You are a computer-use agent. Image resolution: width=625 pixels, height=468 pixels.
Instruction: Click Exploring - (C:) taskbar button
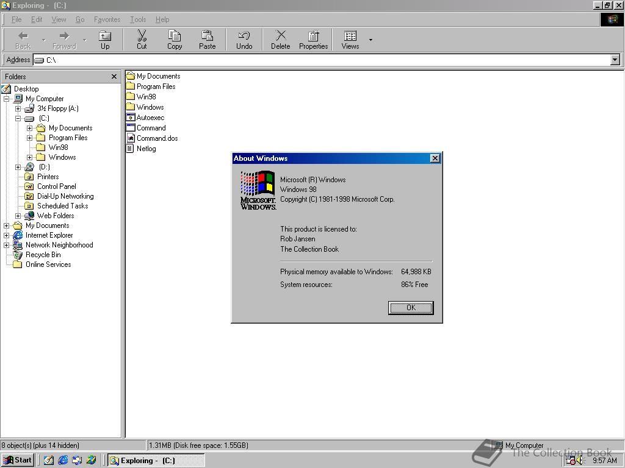(156, 461)
